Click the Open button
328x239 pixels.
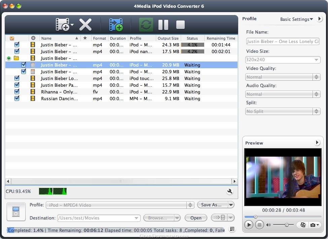[x=196, y=218]
